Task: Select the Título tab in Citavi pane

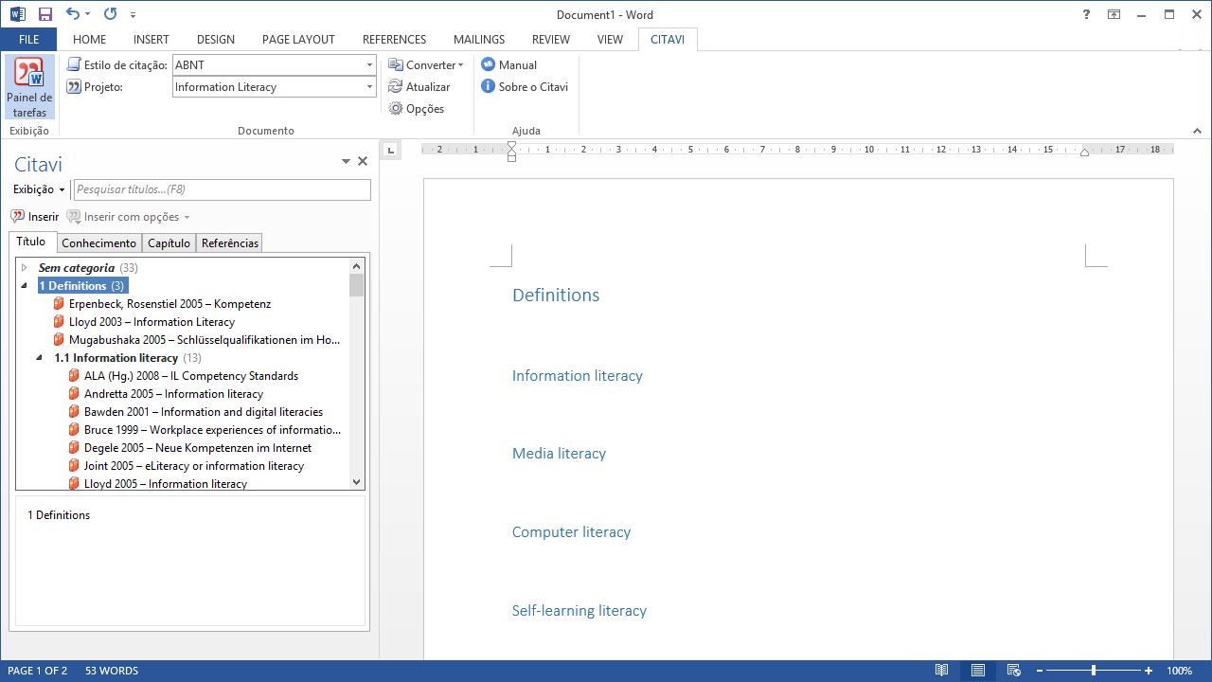Action: 32,242
